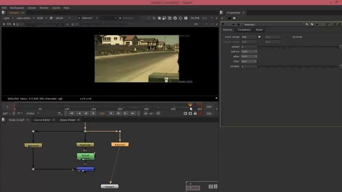Jump to next keyframe
Image resolution: width=342 pixels, height=192 pixels.
pos(126,114)
